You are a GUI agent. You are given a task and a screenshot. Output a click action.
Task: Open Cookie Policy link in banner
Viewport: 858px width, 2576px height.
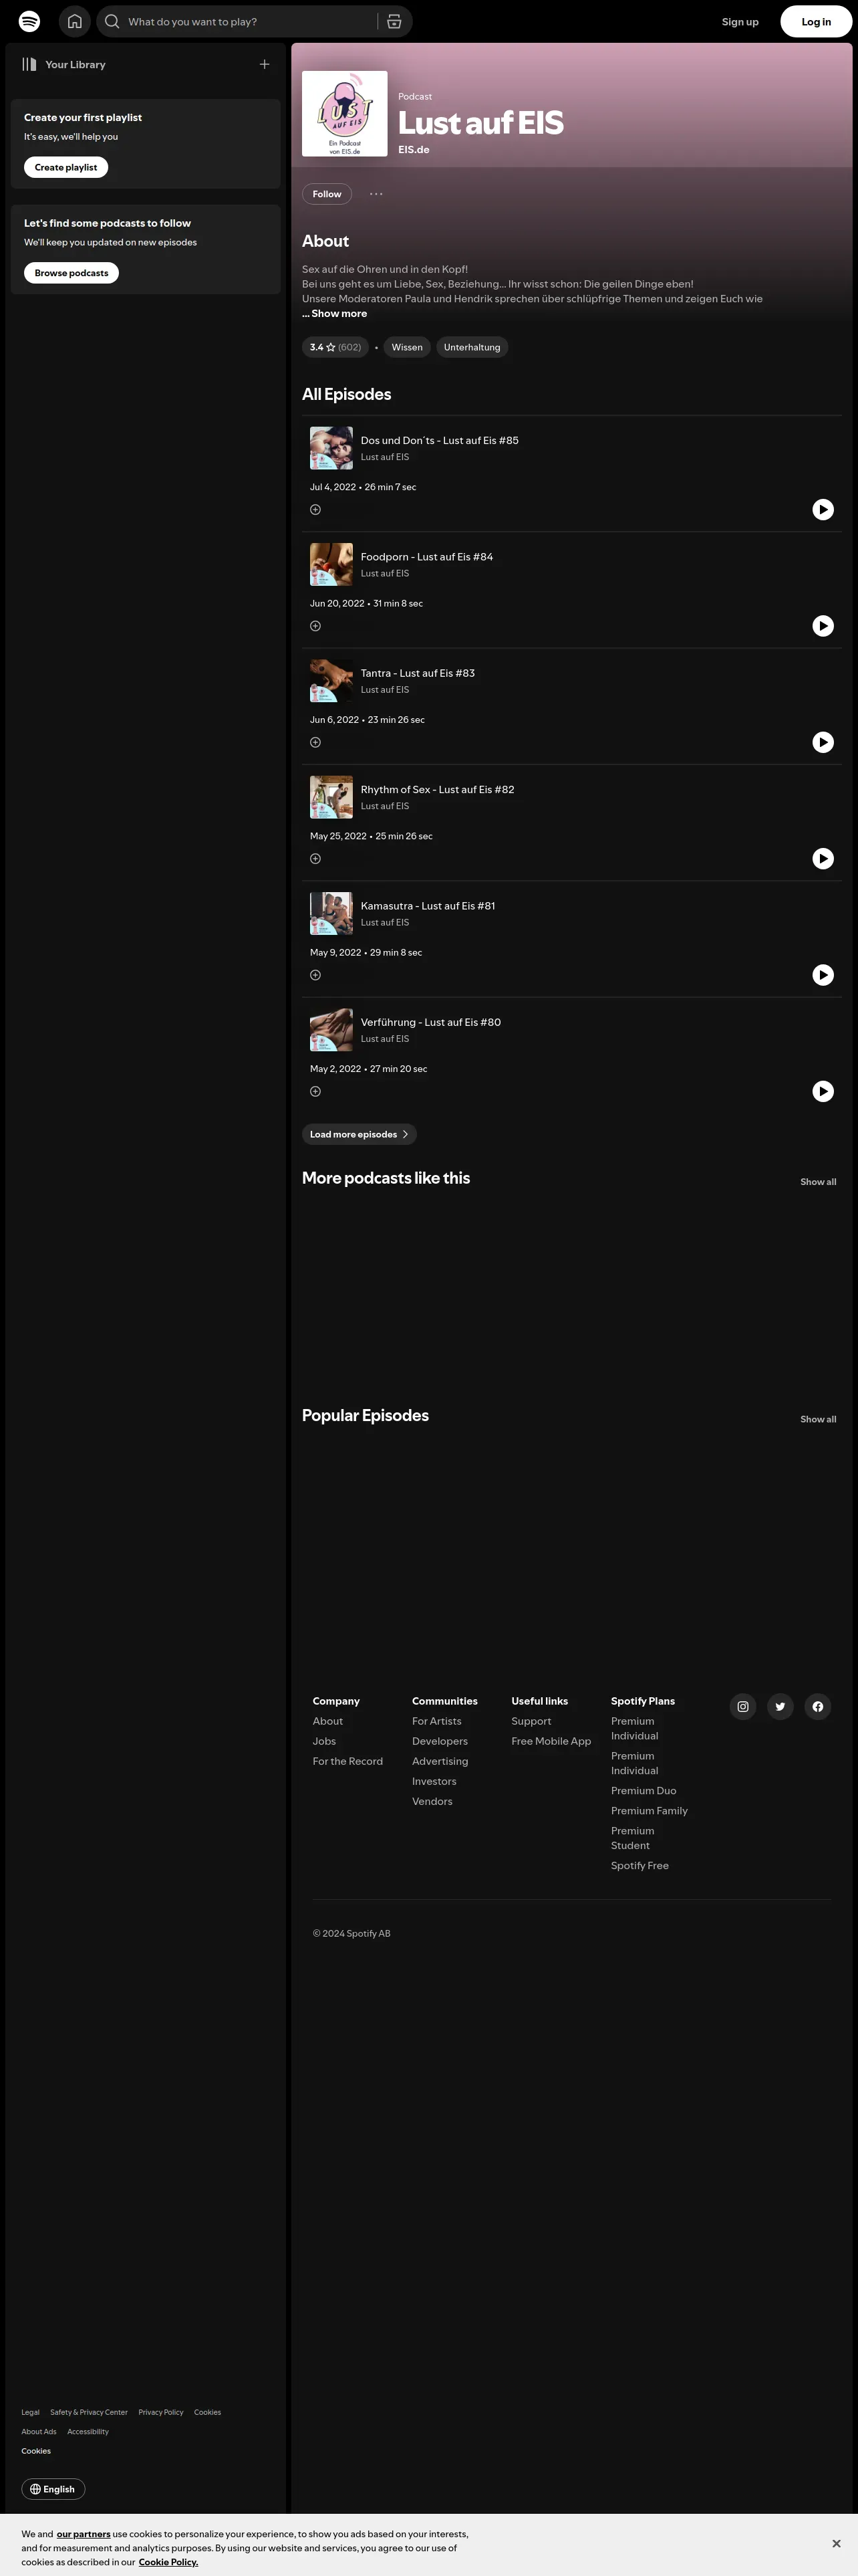coord(168,2561)
